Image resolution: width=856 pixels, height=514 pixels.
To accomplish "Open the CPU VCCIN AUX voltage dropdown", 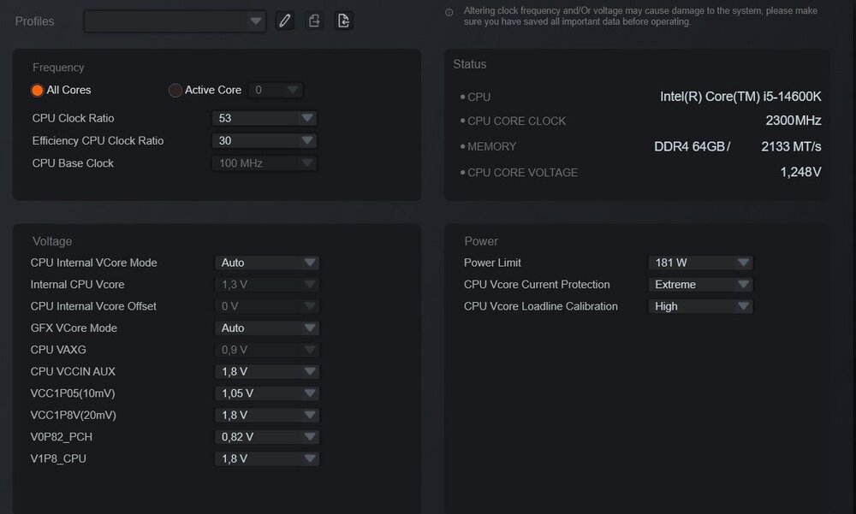I will [266, 372].
